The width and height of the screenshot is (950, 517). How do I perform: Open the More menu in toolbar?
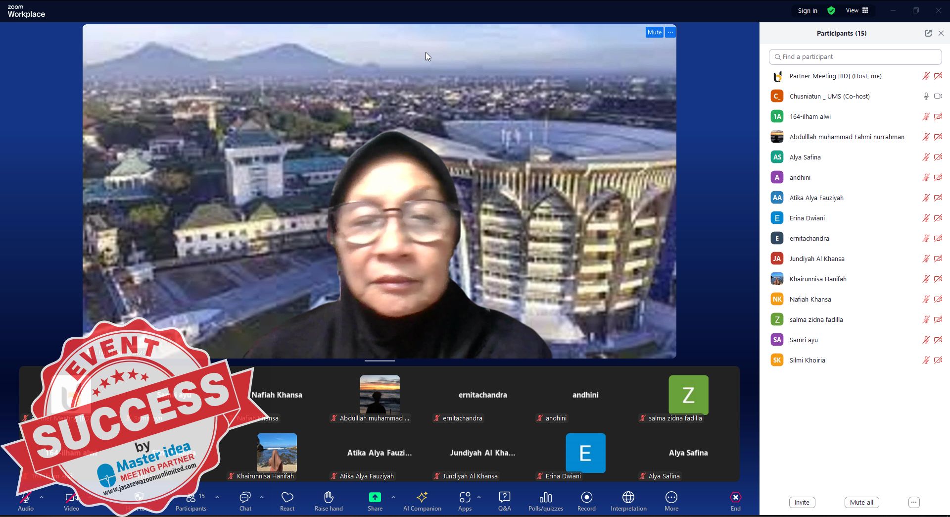point(671,498)
